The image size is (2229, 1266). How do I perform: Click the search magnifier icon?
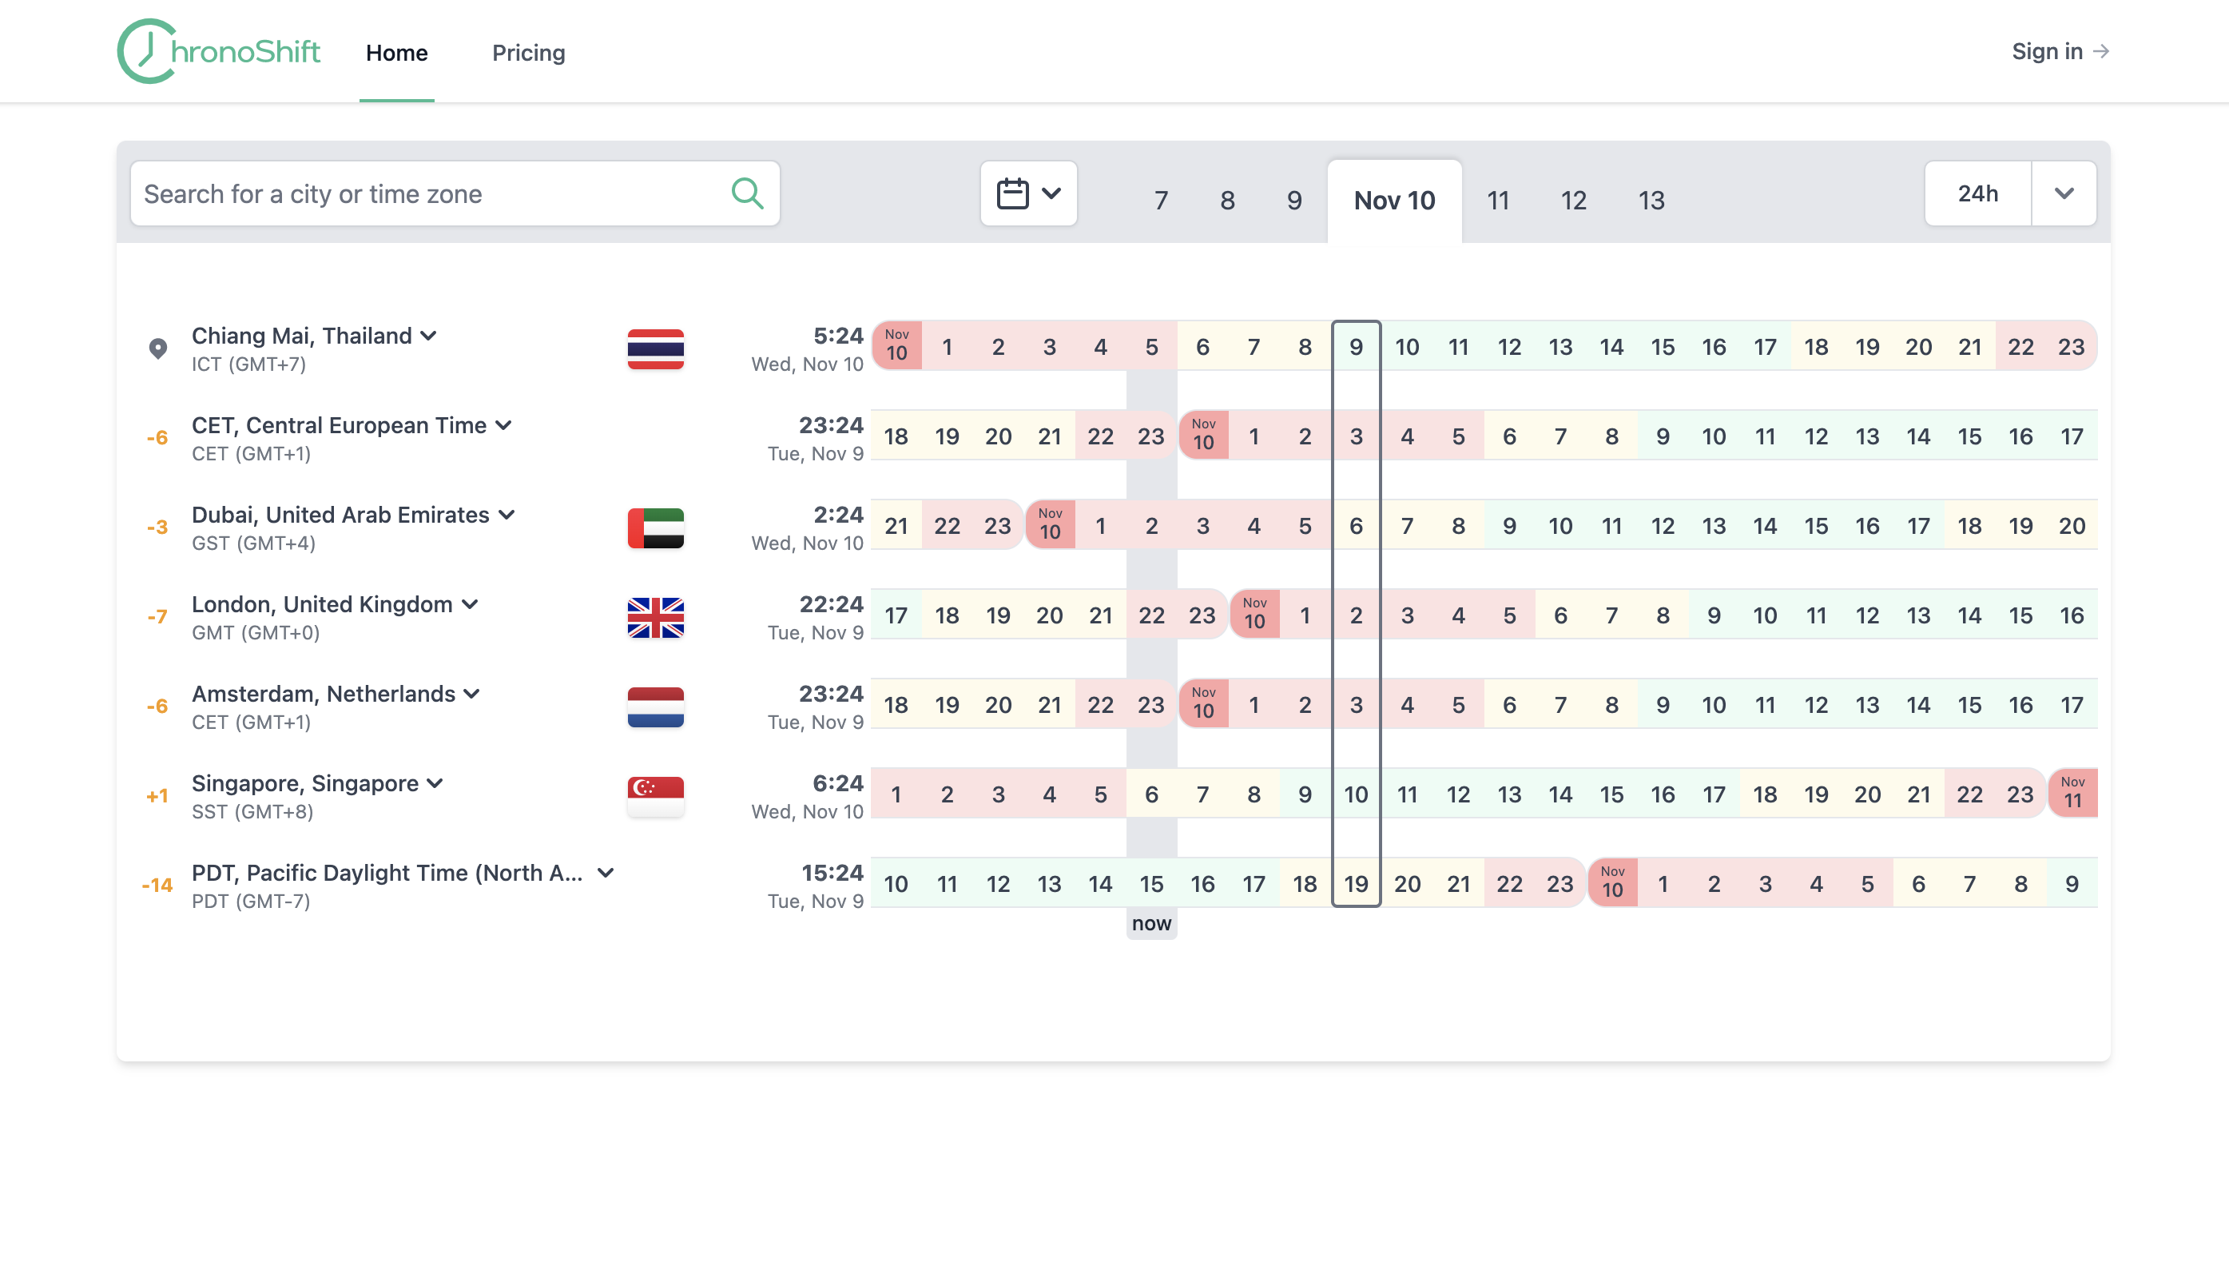pyautogui.click(x=749, y=193)
